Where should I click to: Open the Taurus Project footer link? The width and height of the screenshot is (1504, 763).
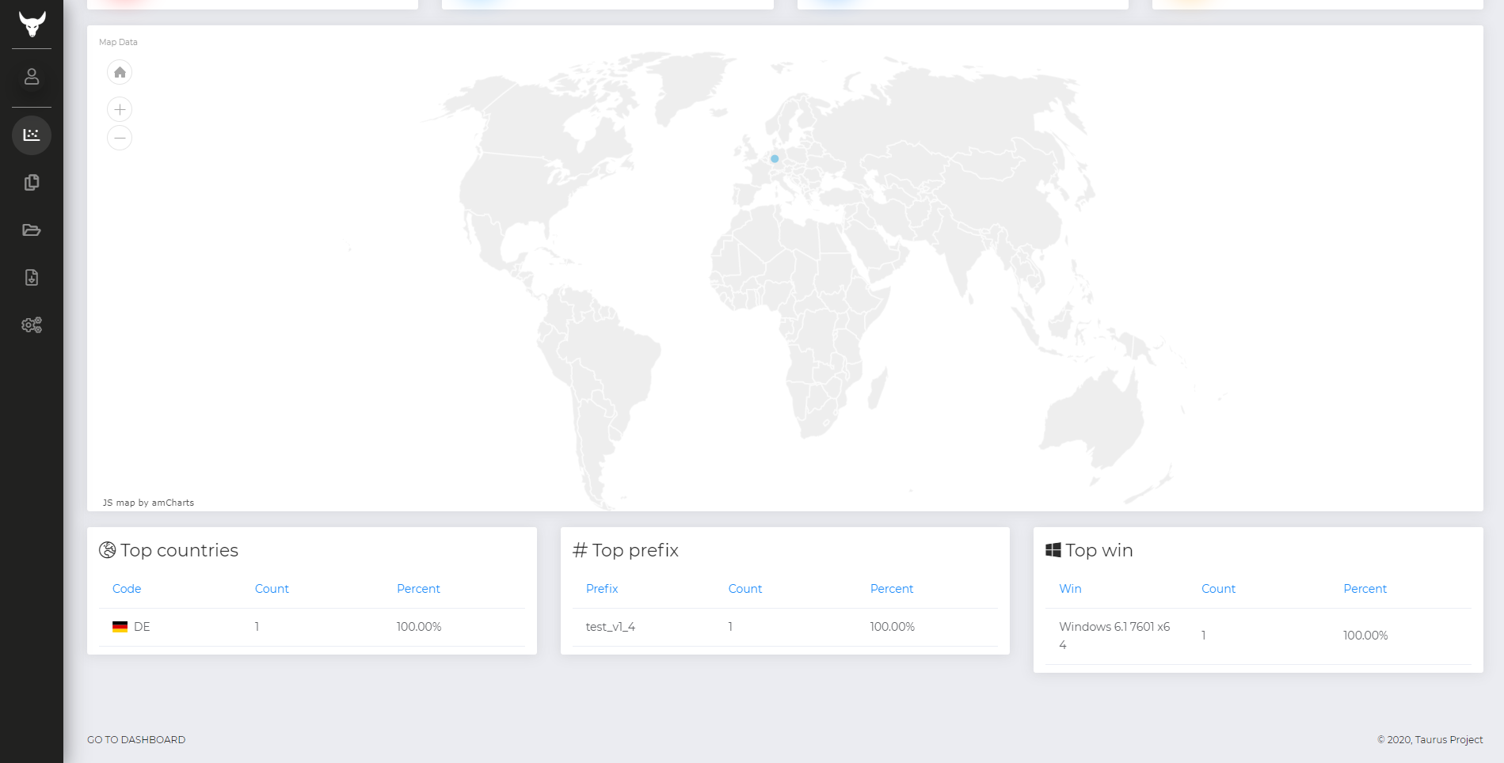coord(1449,740)
